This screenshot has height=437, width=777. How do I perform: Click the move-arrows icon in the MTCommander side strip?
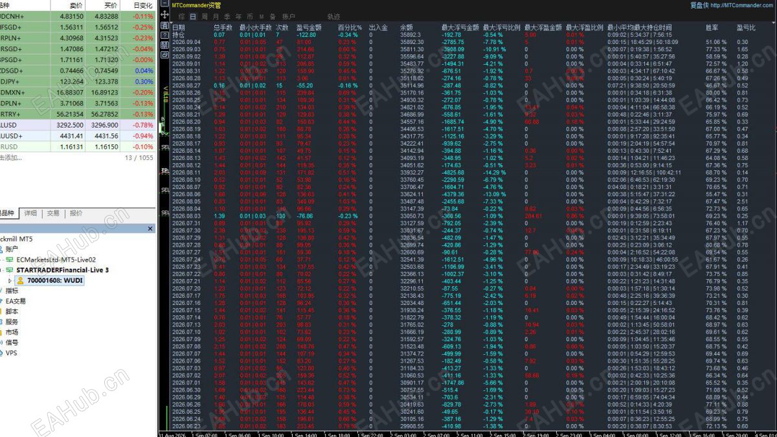click(164, 15)
